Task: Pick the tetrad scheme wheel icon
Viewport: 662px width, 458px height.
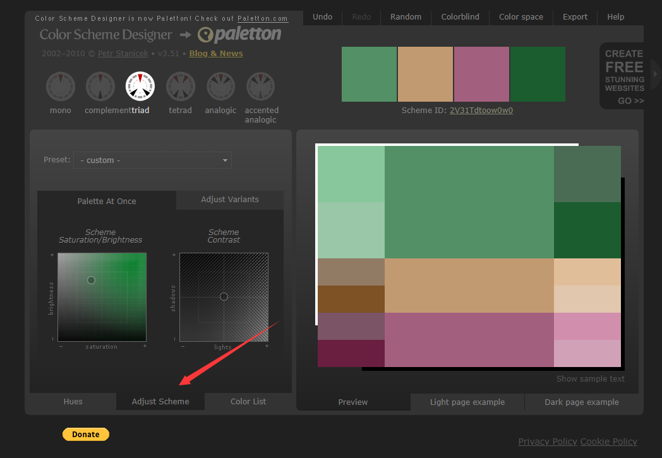Action: [x=180, y=87]
